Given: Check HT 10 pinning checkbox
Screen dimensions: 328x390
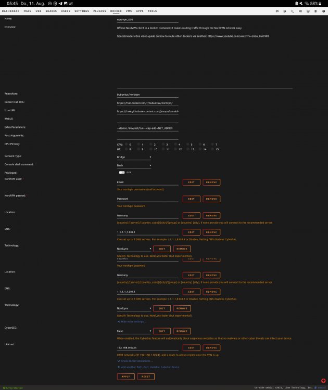Looking at the screenshot, I should pyautogui.click(x=150, y=149).
